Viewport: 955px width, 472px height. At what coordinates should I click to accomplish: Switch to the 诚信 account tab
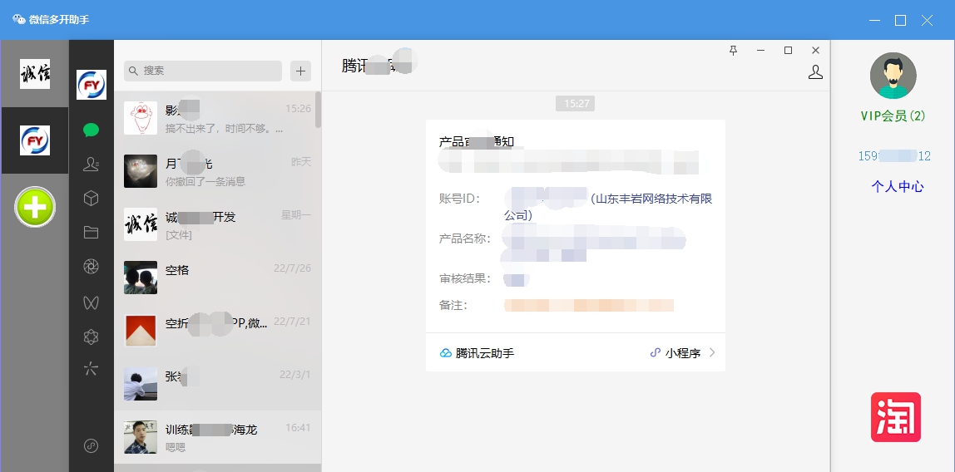(x=35, y=74)
